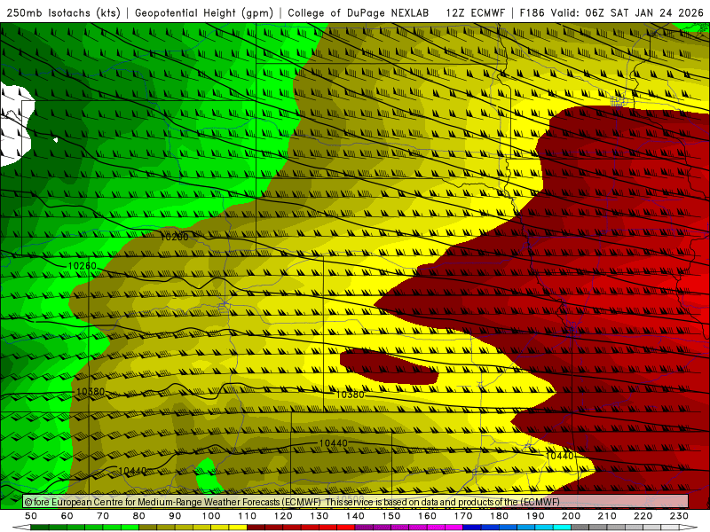
Task: Click the 210 knot colorbar label
Action: coord(607,516)
